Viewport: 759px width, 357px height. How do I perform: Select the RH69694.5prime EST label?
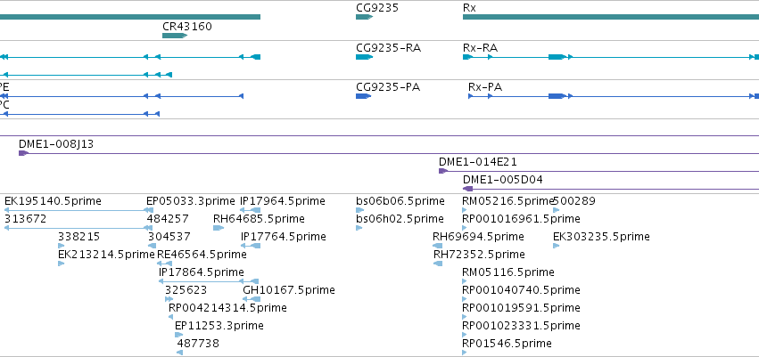click(x=478, y=236)
